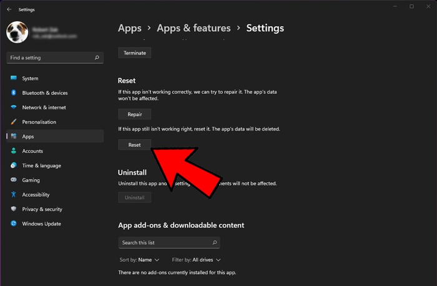Click the Accounts person icon
This screenshot has height=286, width=437.
click(x=14, y=150)
